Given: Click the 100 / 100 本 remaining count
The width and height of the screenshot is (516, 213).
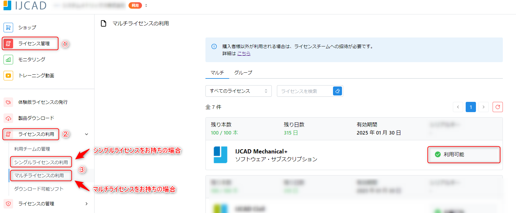Looking at the screenshot, I should [x=224, y=133].
